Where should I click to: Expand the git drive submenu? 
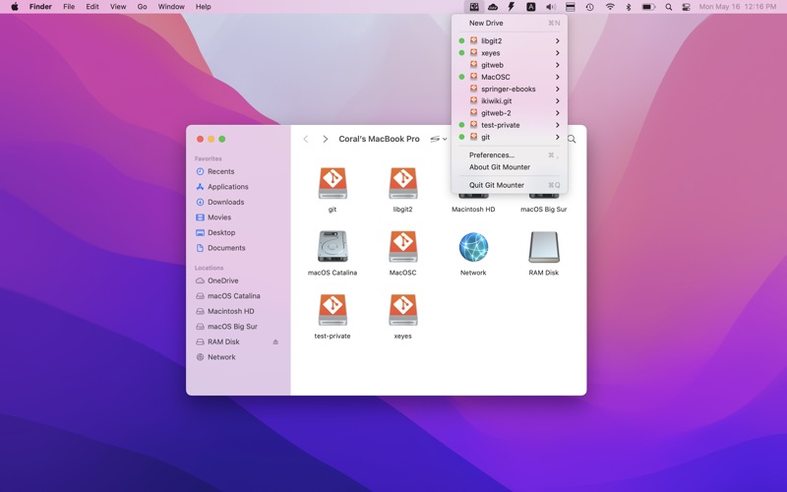pos(557,137)
